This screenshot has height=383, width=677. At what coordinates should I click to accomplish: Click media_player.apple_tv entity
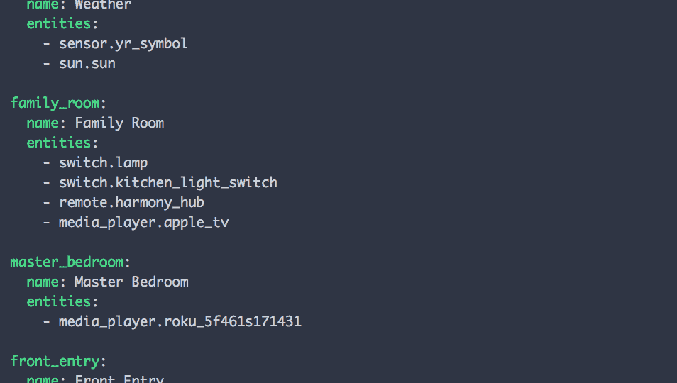coord(144,223)
